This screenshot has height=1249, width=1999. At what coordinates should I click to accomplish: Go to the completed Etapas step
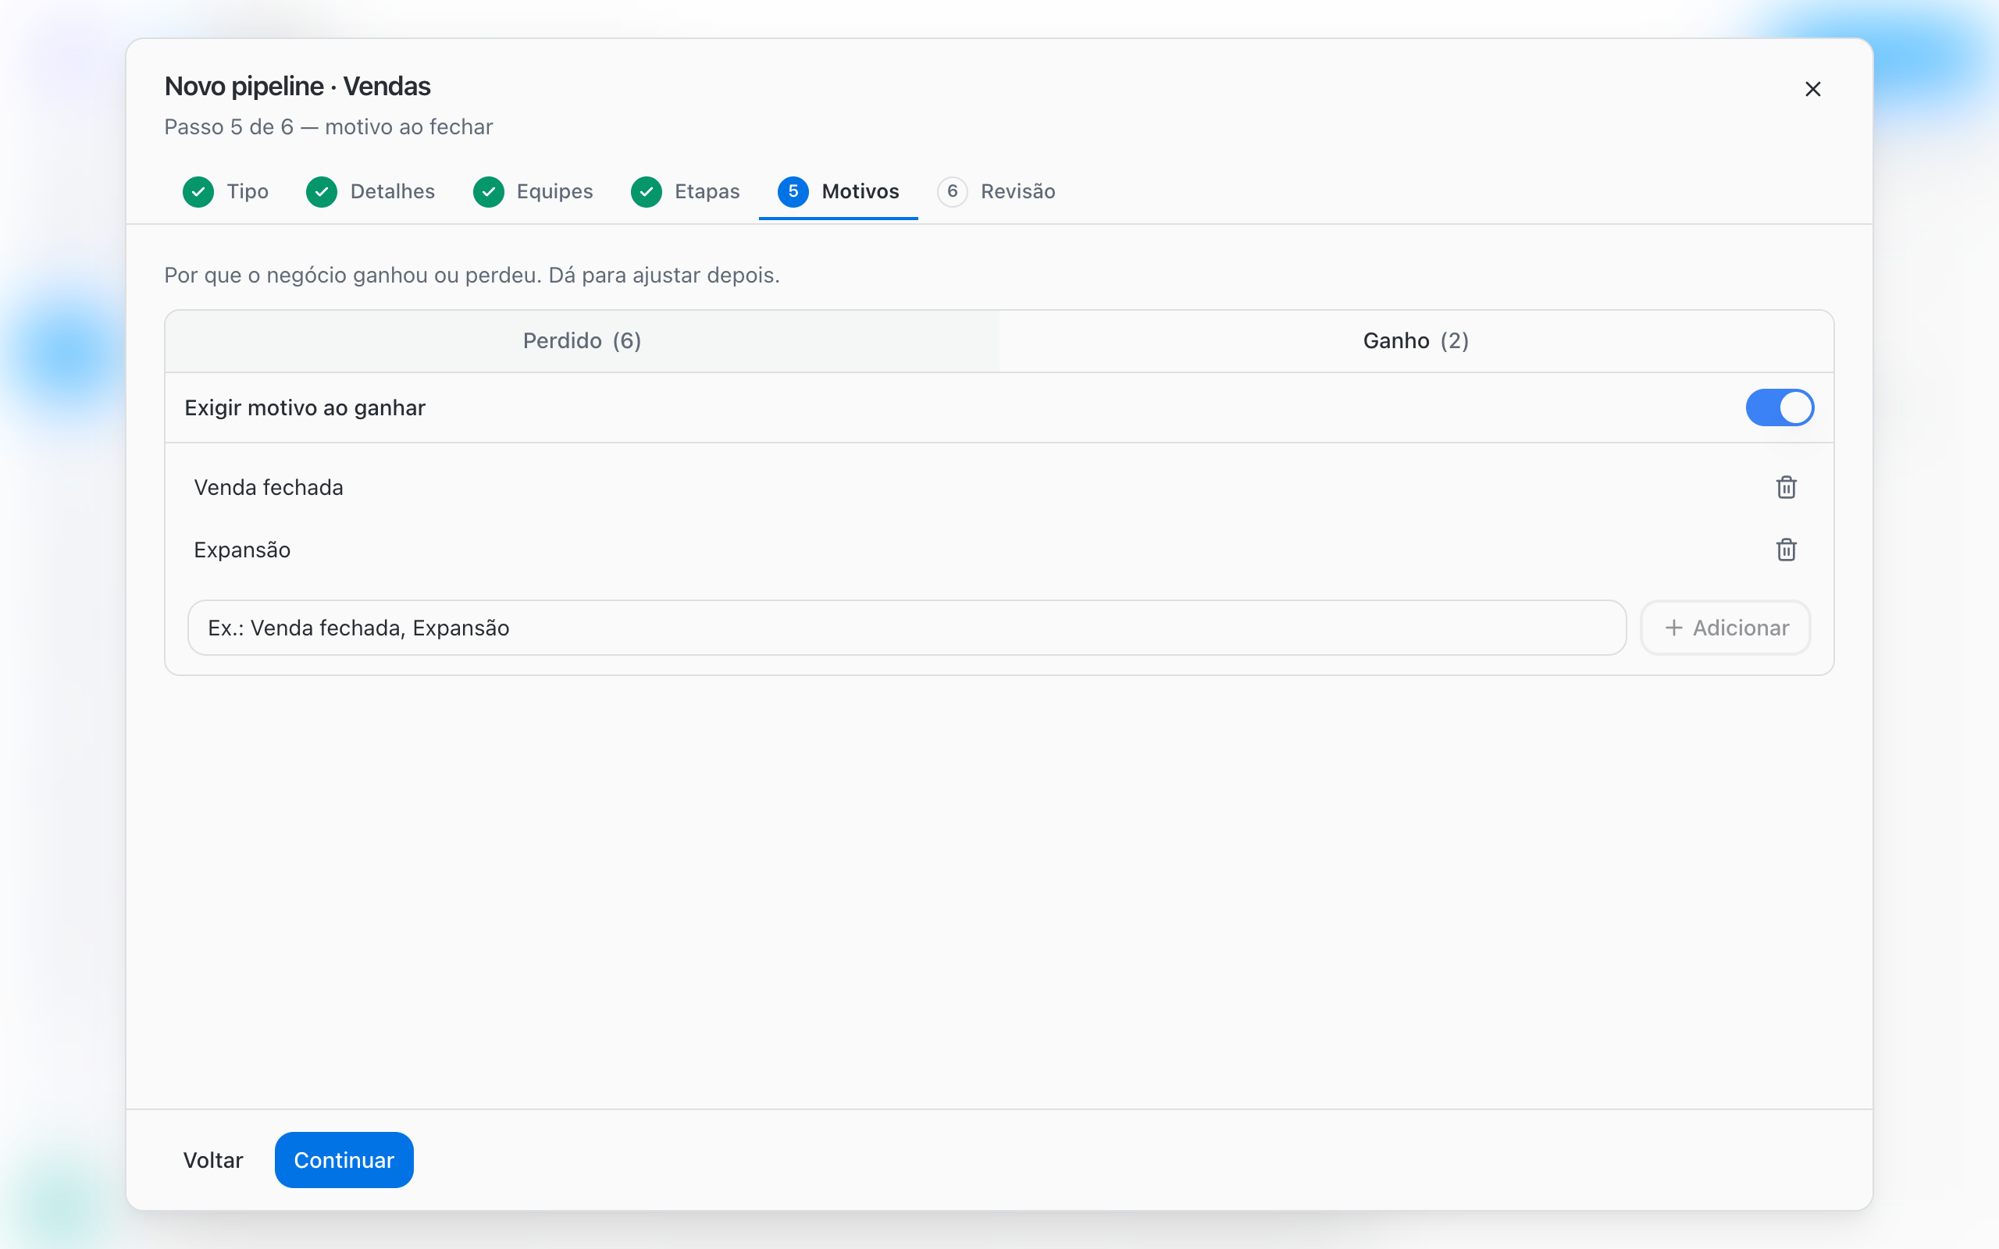tap(685, 192)
